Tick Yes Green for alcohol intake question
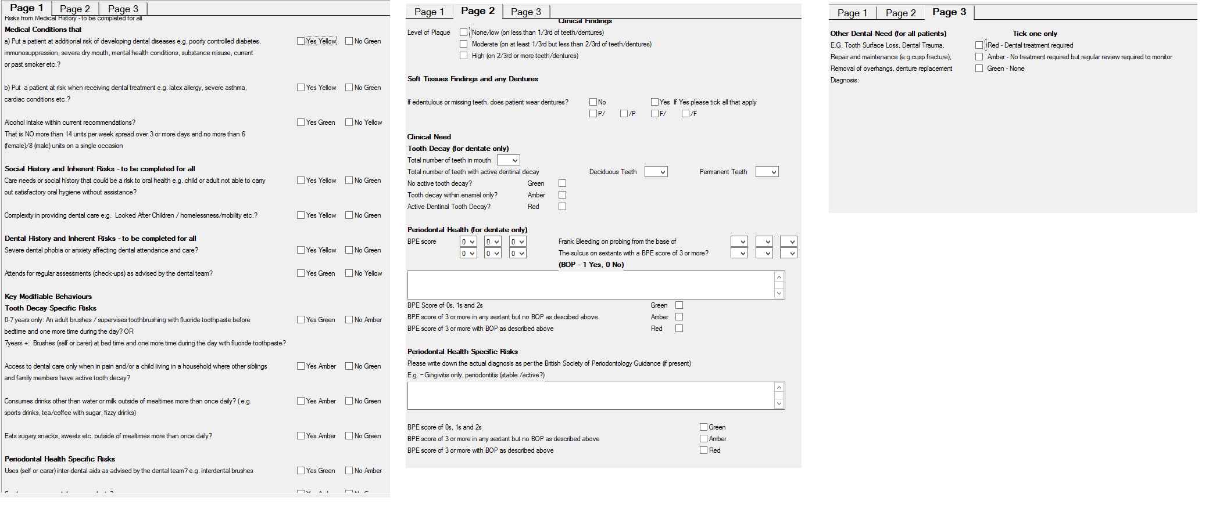 301,122
